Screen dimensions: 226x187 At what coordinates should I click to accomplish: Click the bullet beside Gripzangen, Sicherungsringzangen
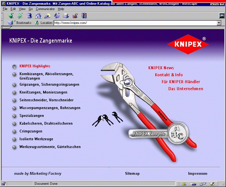click(14, 85)
